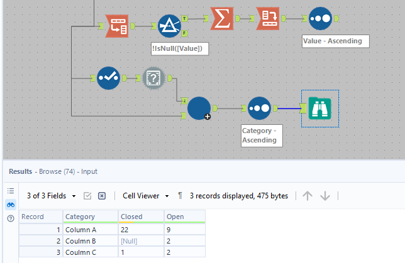Viewport: 405px width, 263px height.
Task: Select the Coulmn C cell
Action: coord(91,252)
